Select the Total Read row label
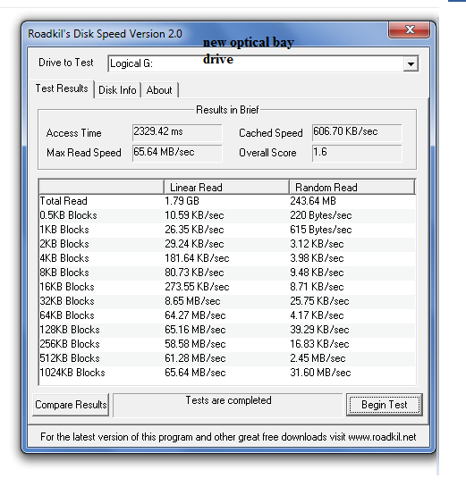466x487 pixels. [x=64, y=201]
